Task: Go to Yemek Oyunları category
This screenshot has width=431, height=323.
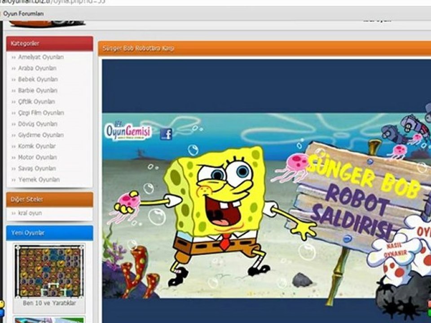Action: coord(39,179)
